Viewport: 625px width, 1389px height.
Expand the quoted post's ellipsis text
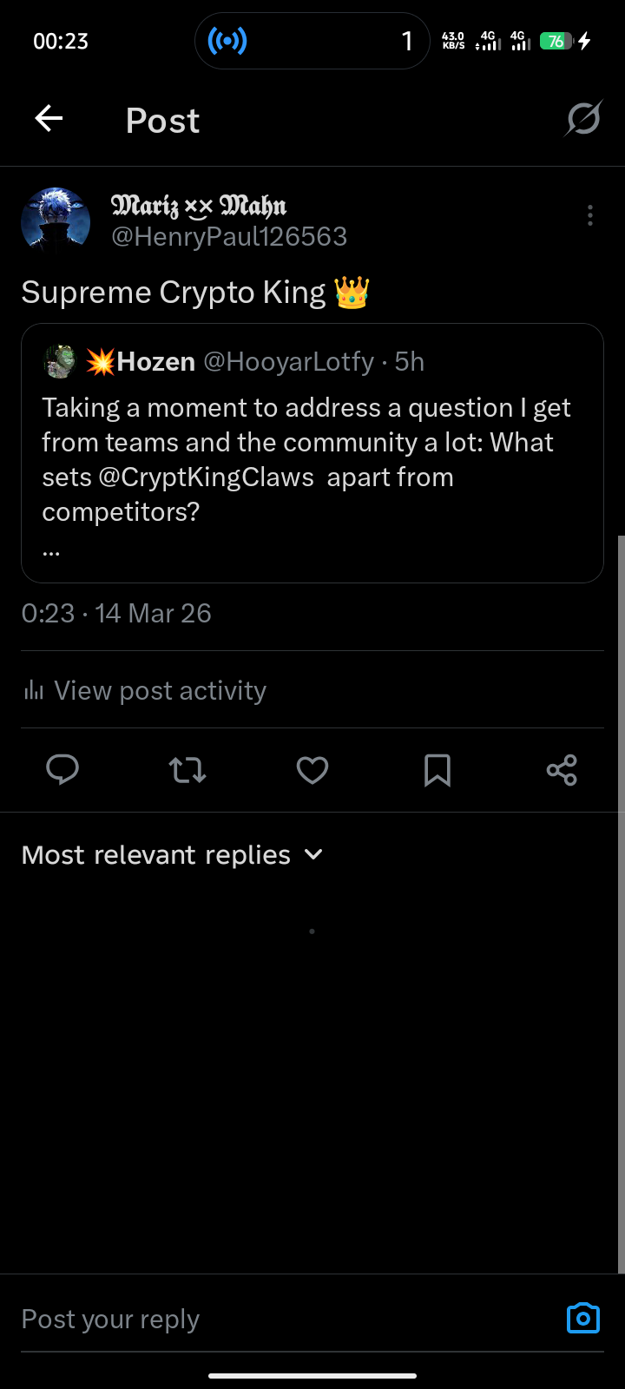coord(50,550)
